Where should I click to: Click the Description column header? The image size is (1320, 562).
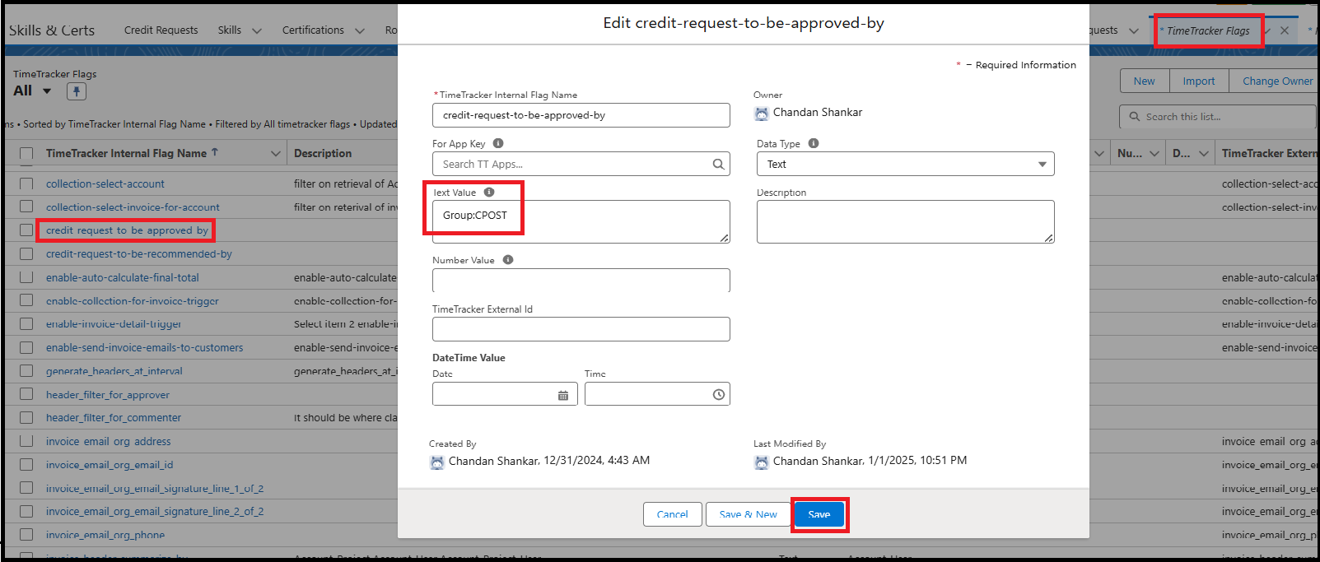(323, 153)
